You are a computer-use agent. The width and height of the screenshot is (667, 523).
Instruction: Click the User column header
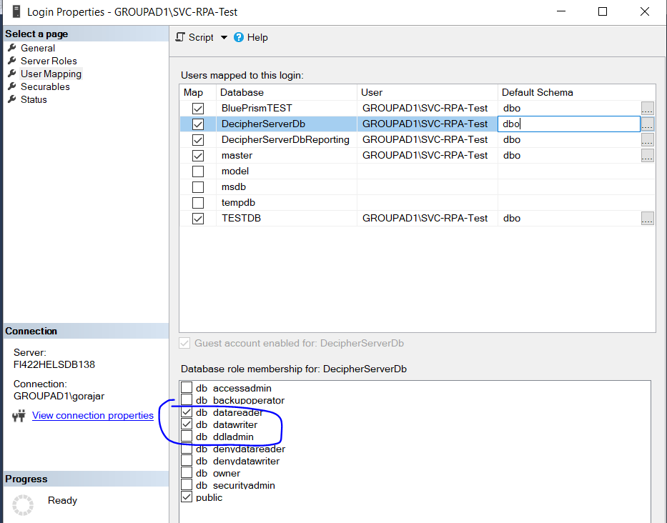[x=427, y=92]
